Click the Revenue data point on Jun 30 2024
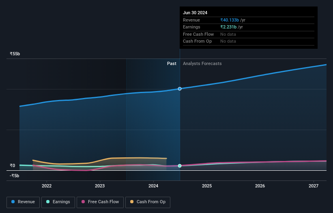Image resolution: width=333 pixels, height=213 pixels. pyautogui.click(x=180, y=89)
